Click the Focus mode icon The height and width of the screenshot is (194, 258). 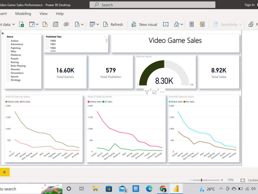click(154, 92)
